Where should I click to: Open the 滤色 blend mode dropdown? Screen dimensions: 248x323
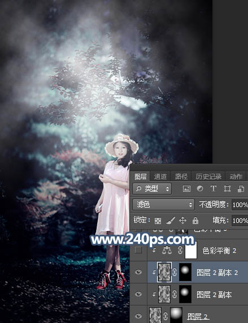163,204
